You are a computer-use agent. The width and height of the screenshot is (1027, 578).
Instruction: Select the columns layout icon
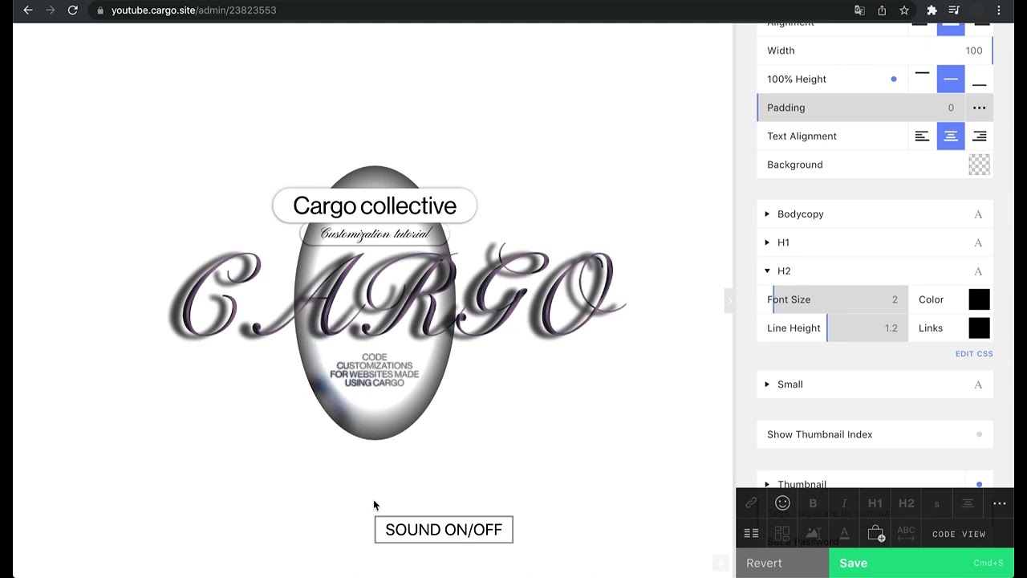tap(751, 533)
